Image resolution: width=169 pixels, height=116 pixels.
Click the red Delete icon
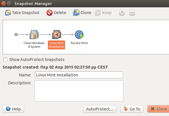point(50,13)
